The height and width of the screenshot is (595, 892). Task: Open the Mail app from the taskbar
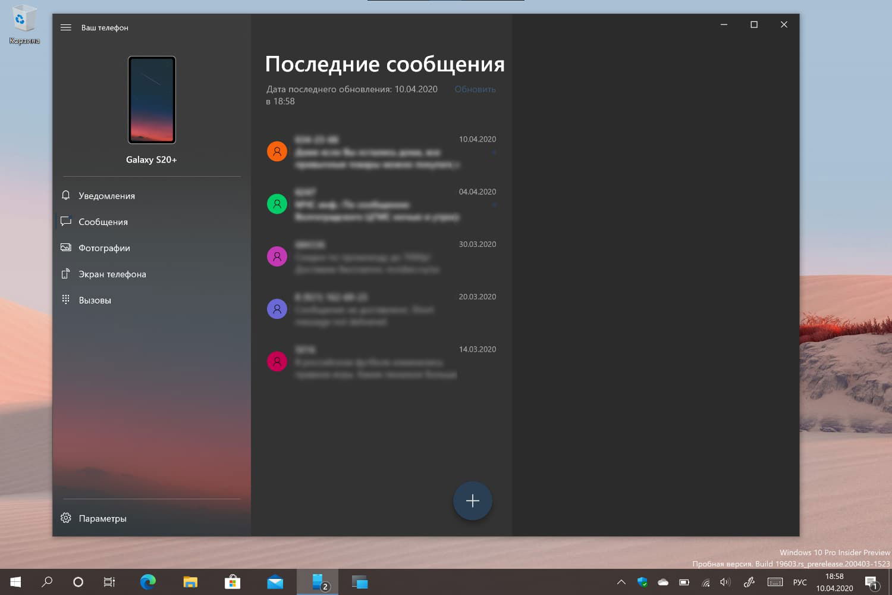point(274,582)
